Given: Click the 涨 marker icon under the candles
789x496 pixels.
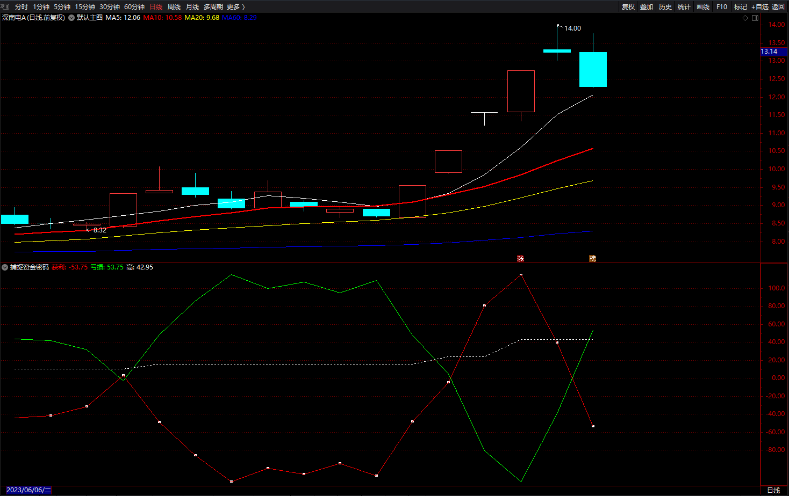Looking at the screenshot, I should point(520,258).
